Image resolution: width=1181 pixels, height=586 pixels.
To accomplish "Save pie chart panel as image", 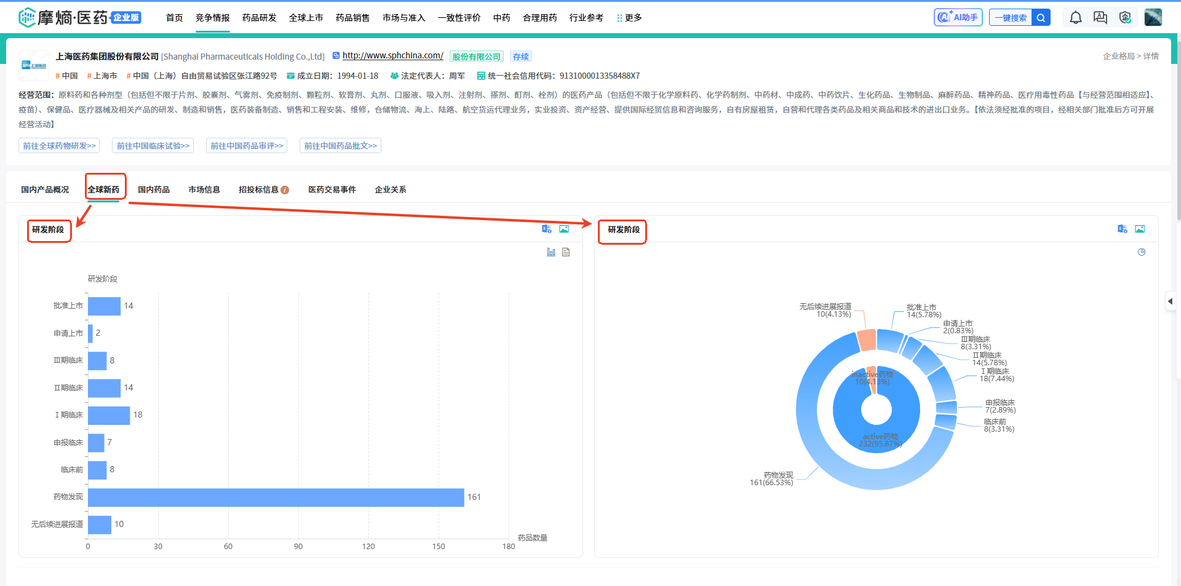I will pos(1140,229).
